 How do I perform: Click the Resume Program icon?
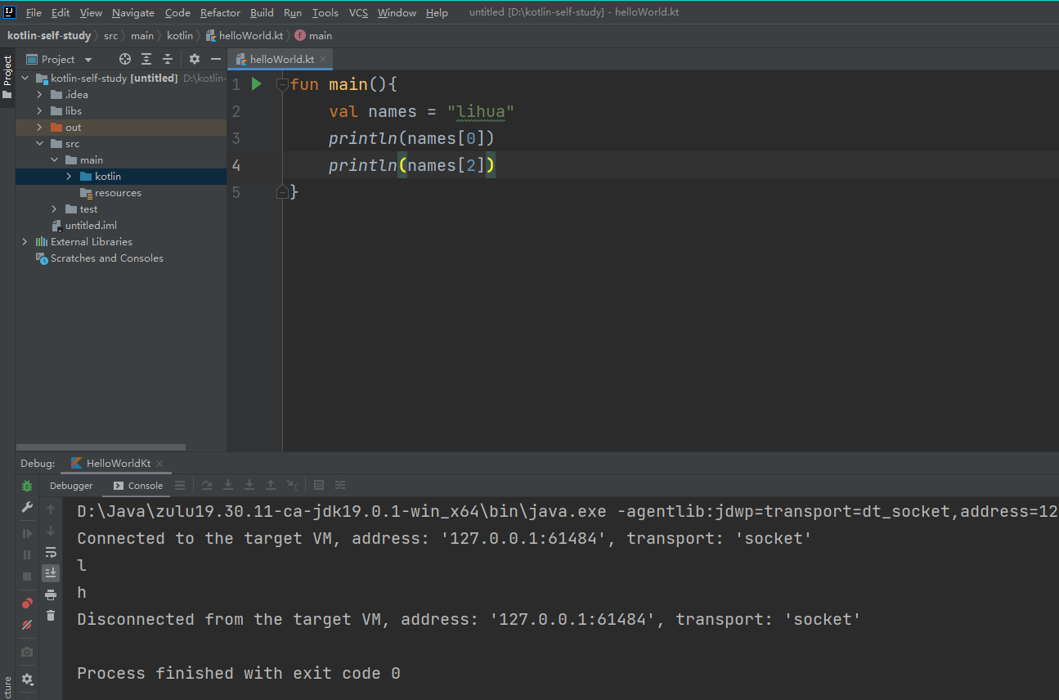[27, 534]
